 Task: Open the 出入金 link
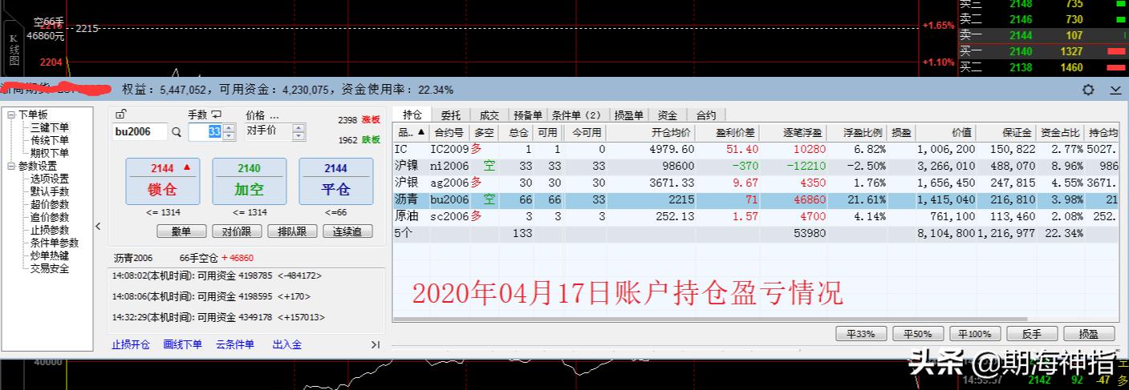tap(286, 345)
